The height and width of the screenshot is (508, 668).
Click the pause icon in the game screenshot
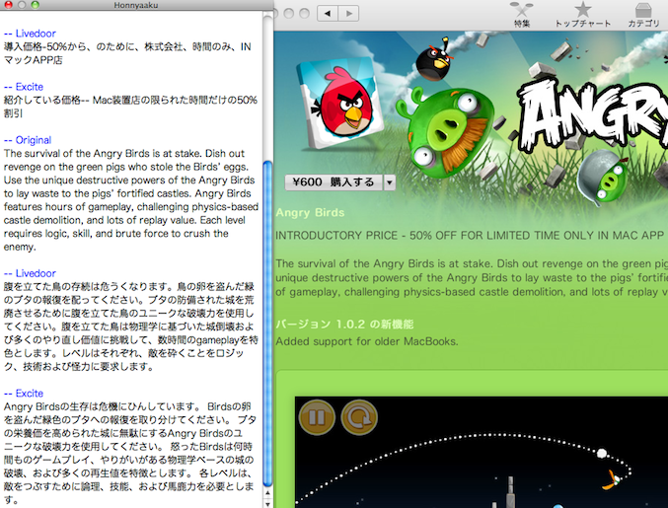click(x=317, y=417)
